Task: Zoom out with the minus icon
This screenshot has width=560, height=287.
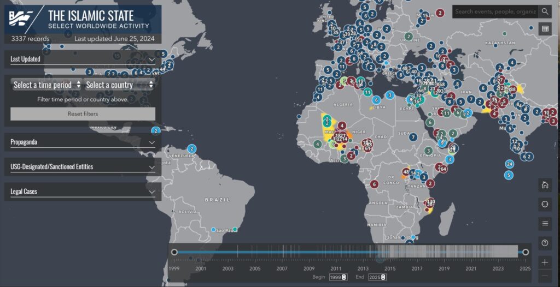Action: point(545,276)
